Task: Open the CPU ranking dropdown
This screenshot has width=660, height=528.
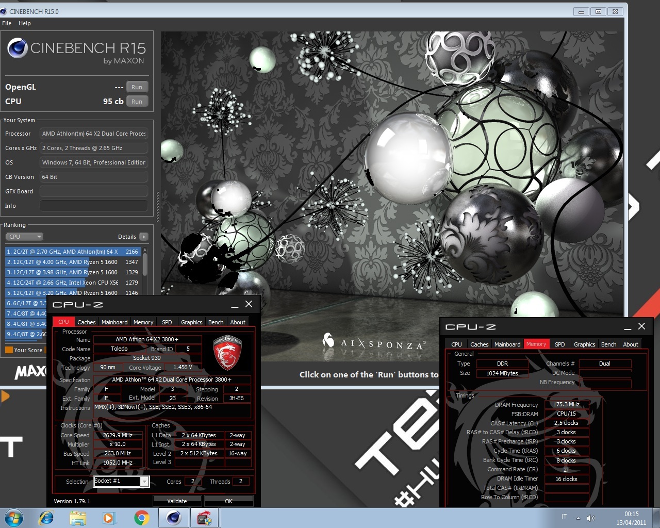Action: point(24,237)
